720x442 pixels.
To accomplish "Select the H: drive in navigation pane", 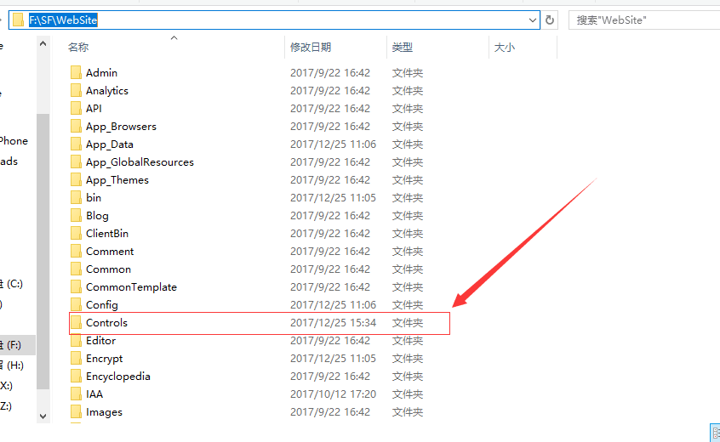I will tap(14, 365).
